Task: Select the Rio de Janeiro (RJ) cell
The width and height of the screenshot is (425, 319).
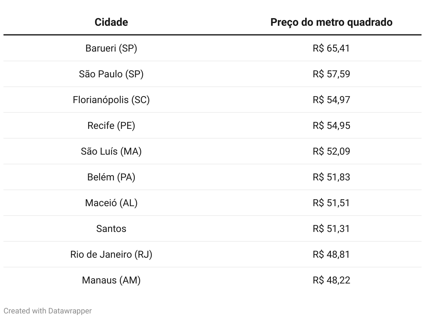Action: [x=111, y=254]
